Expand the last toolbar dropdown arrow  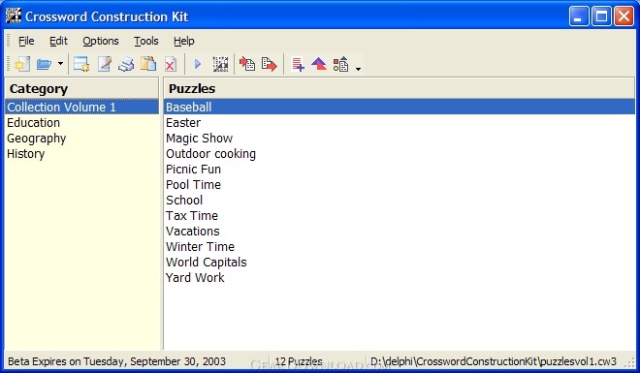pyautogui.click(x=358, y=69)
